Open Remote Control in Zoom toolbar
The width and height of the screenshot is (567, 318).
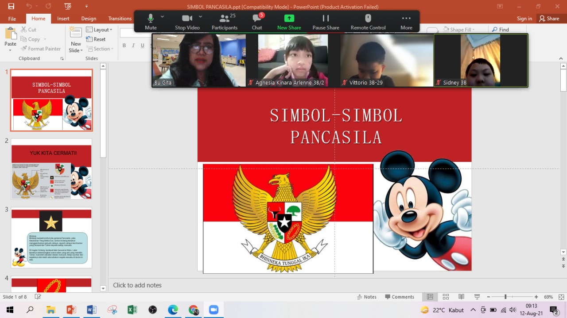tap(368, 22)
